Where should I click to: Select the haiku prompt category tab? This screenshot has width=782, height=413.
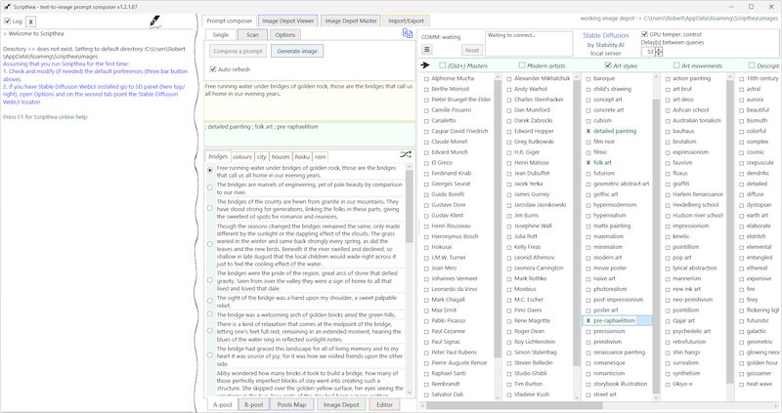pyautogui.click(x=302, y=156)
